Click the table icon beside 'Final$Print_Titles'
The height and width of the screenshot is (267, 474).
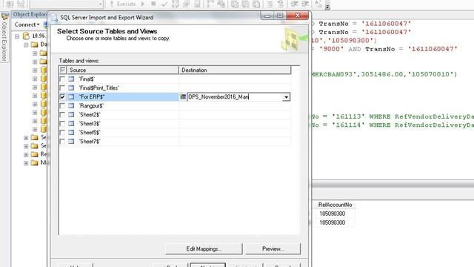71,88
